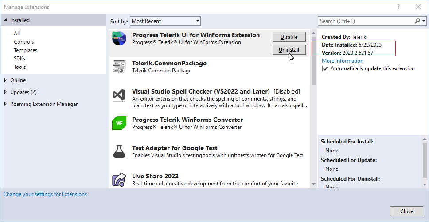Click the Created By: Telerik text
Screen dimensions: 429x222
[x=344, y=37]
